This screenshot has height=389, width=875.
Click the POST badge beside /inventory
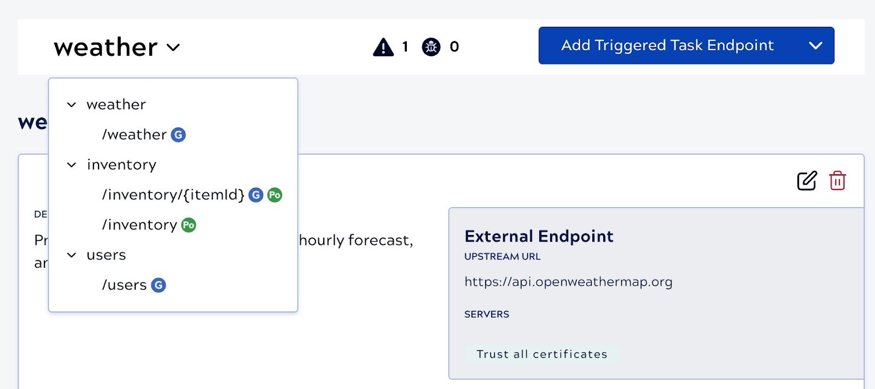pos(189,225)
